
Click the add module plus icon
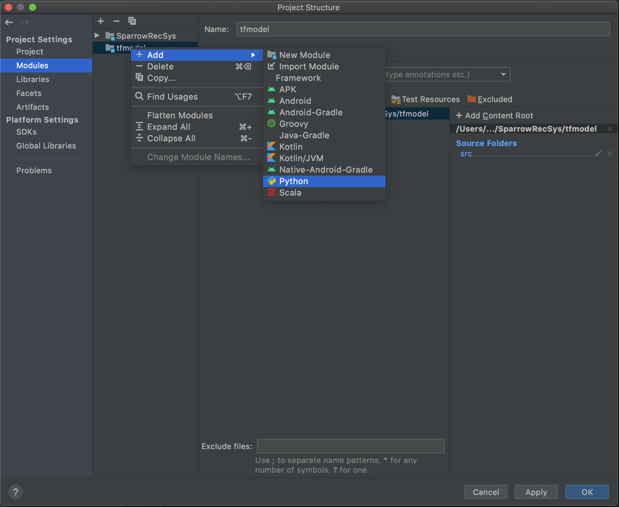click(x=101, y=21)
